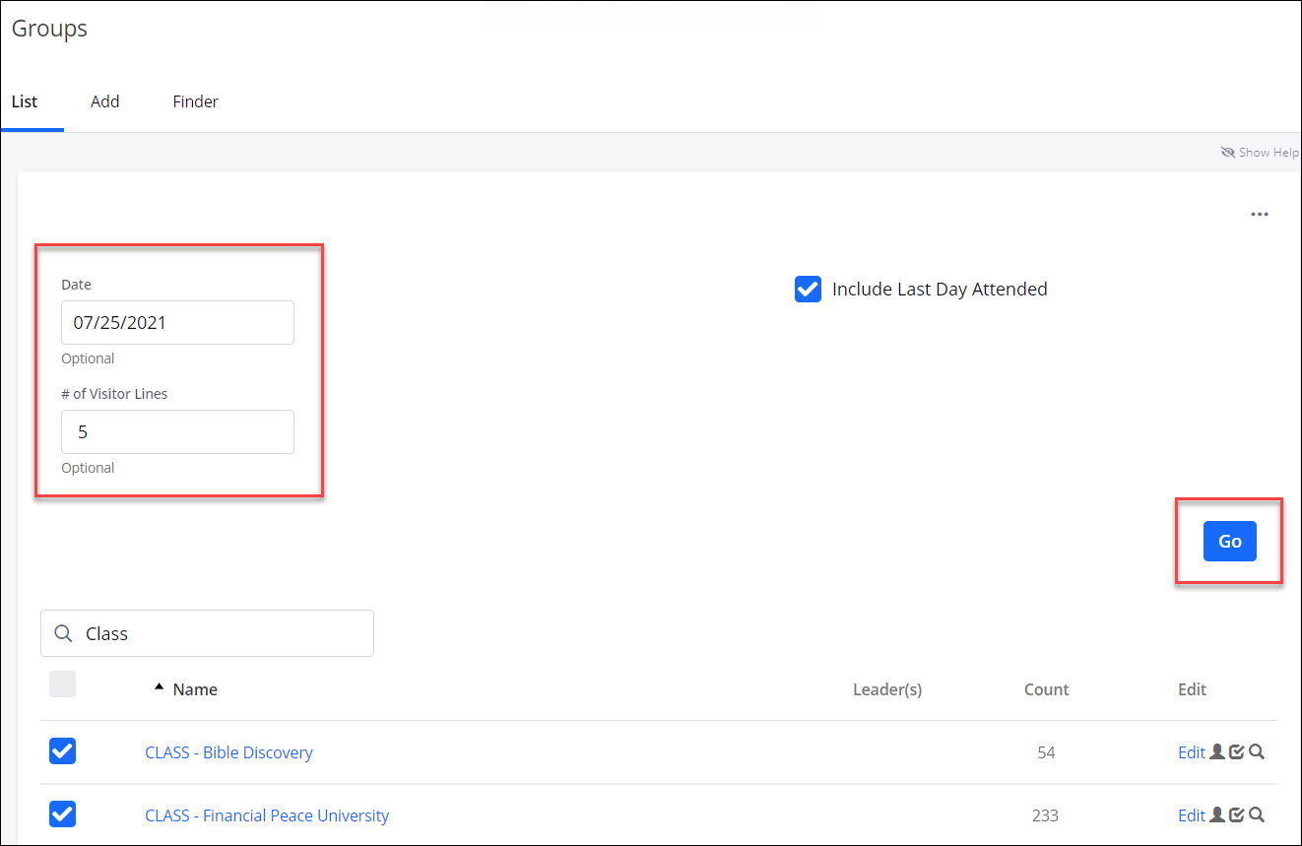Select the List tab
Screen dimensions: 1302x846
(x=25, y=101)
